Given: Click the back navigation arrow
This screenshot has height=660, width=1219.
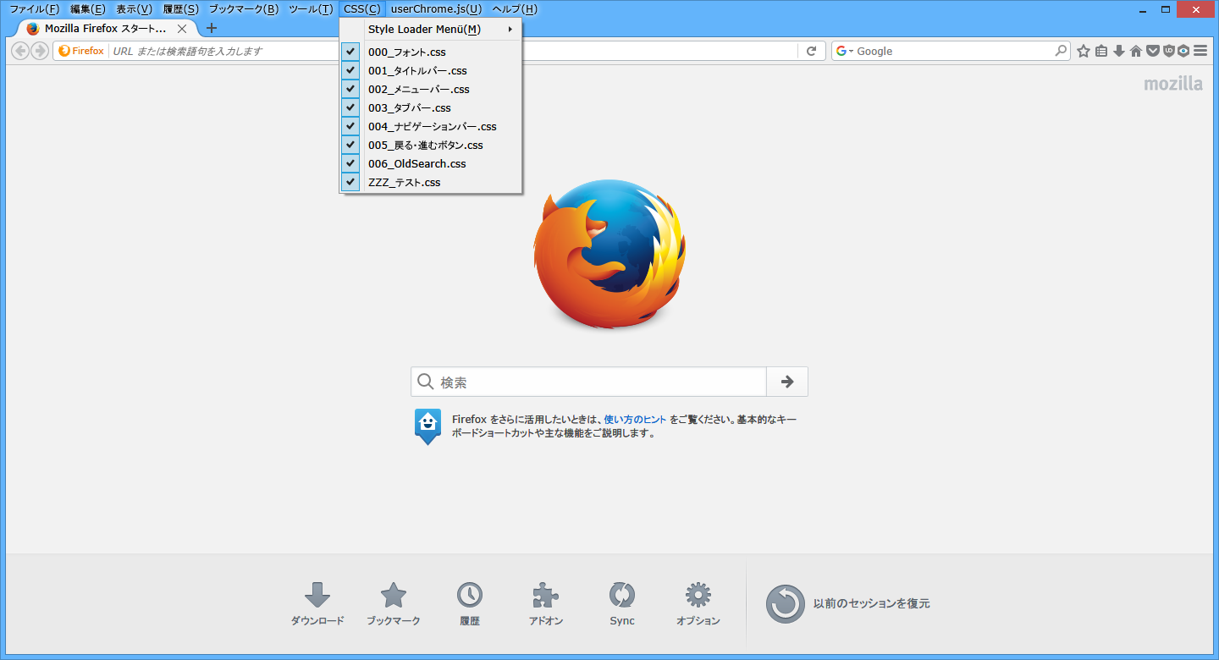Looking at the screenshot, I should [20, 51].
